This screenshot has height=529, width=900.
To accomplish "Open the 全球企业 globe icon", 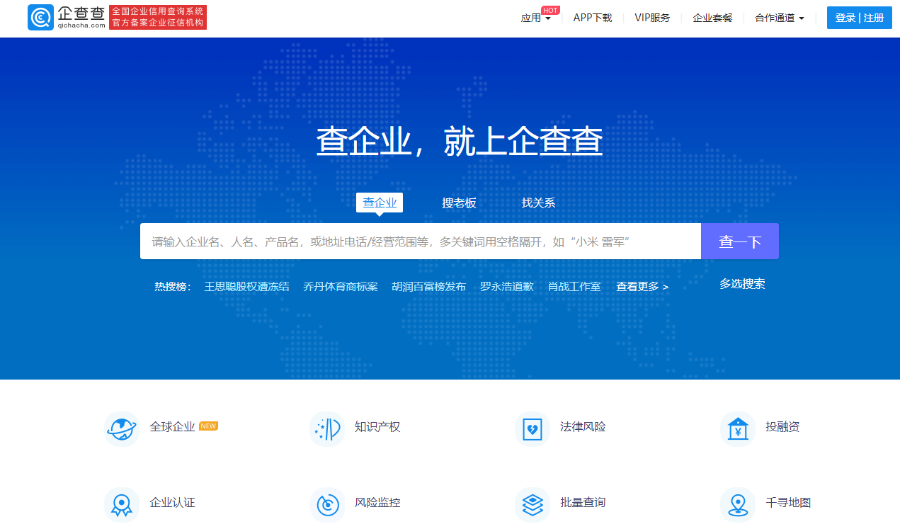I will [x=121, y=428].
